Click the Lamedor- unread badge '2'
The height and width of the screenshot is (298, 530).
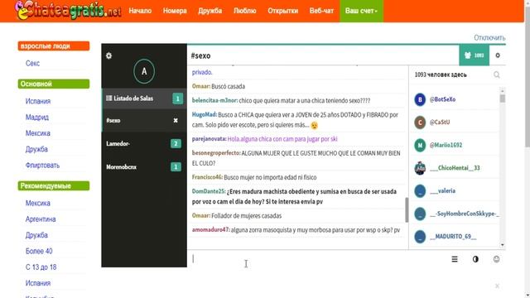click(176, 143)
